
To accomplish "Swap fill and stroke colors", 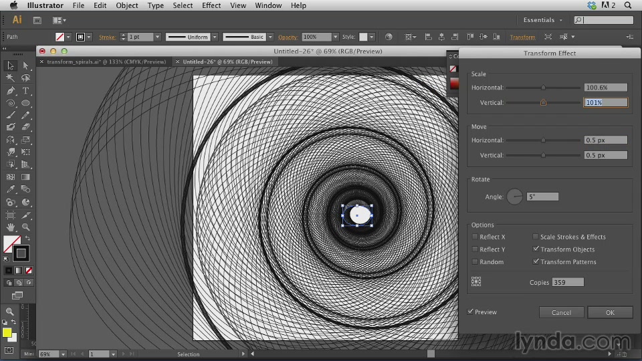I will pos(27,238).
